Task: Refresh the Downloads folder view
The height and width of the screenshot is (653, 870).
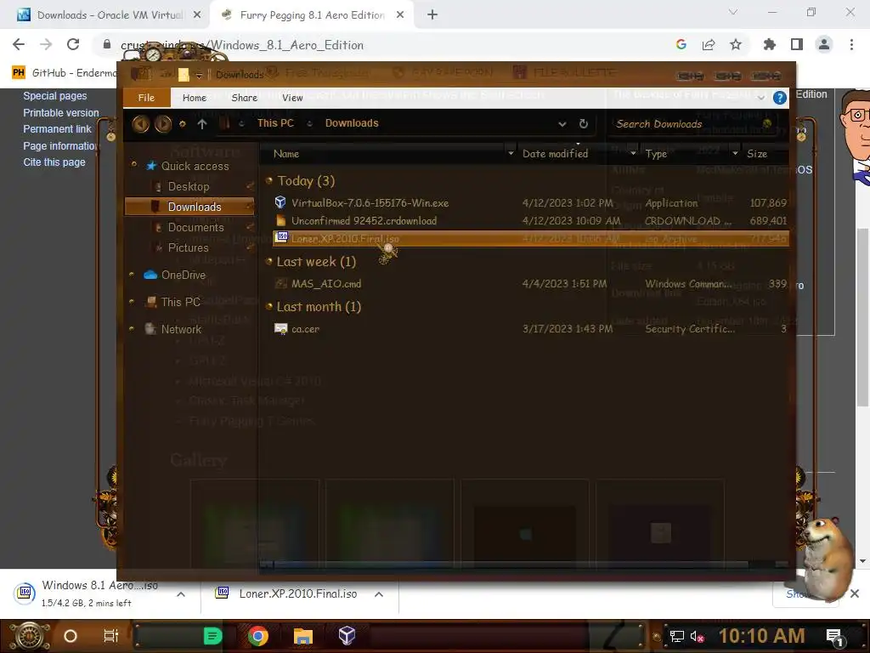Action: click(583, 124)
